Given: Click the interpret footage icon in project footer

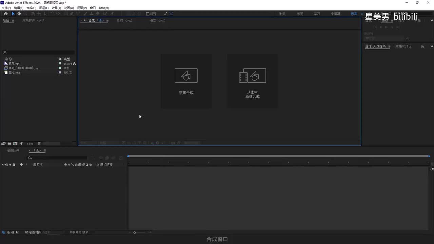Looking at the screenshot, I should click(3, 144).
